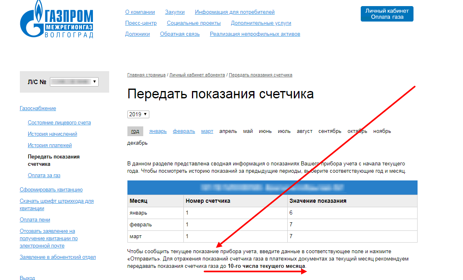Viewport: 463px width, 280px height.
Task: Click the июль month label
Action: (284, 131)
